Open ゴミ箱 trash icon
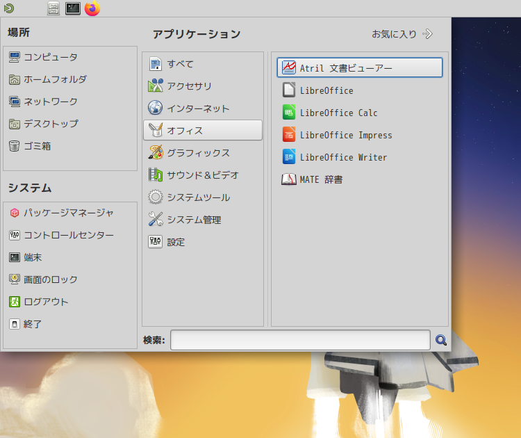This screenshot has width=521, height=438. (x=15, y=146)
